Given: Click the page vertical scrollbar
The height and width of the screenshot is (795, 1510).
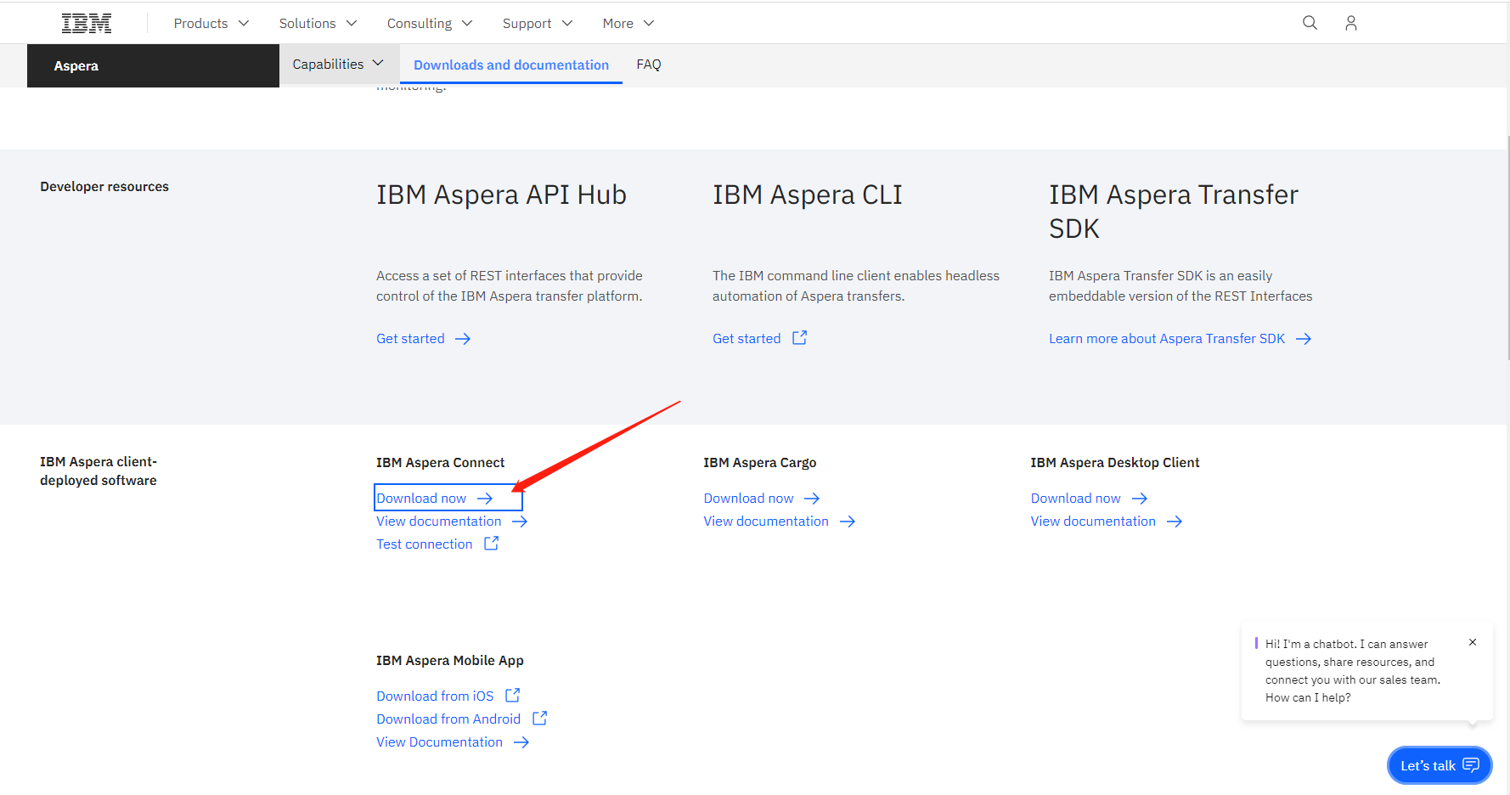Looking at the screenshot, I should [x=1508, y=247].
